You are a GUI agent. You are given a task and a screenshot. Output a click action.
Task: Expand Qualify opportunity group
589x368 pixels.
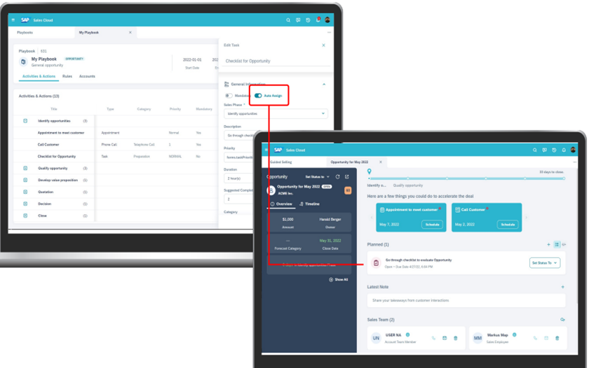[x=25, y=169]
